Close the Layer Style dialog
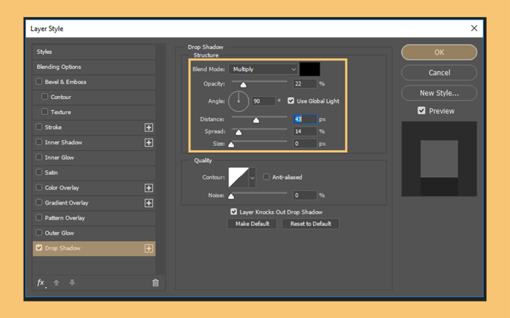510x318 pixels. coord(474,28)
